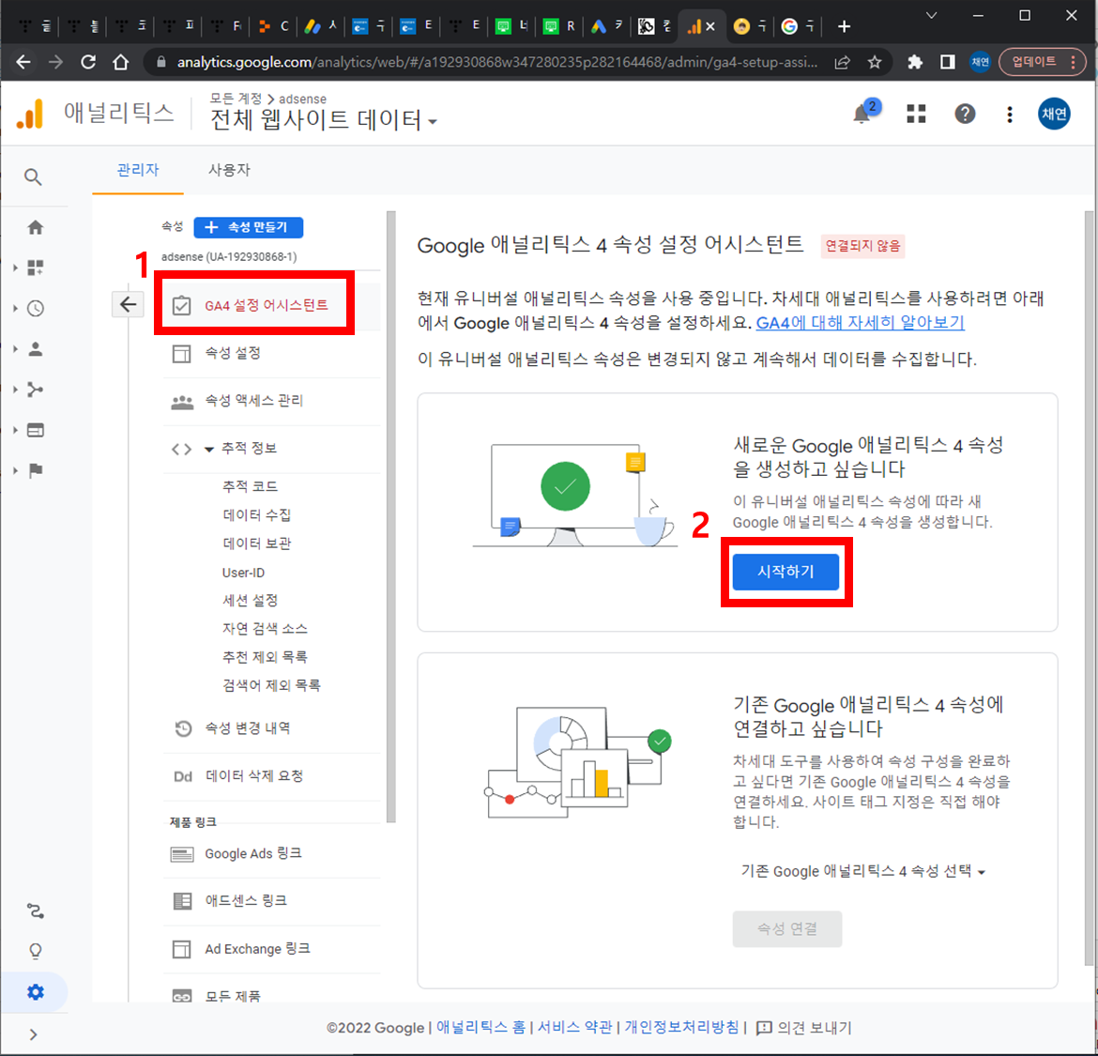Open the help question mark icon
1098x1056 pixels.
(965, 115)
